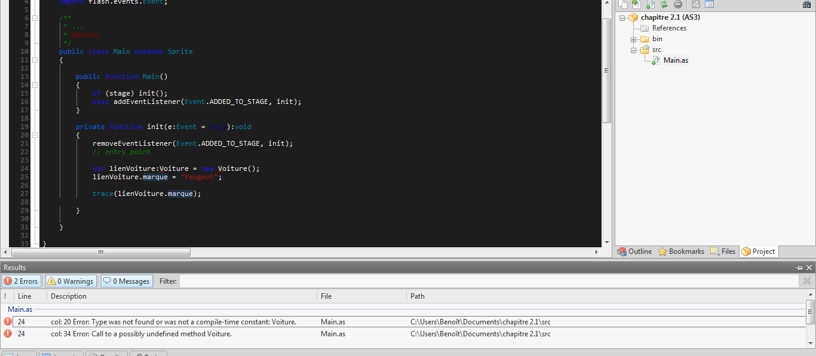The image size is (816, 356).
Task: Switch to the Outline tab
Action: [x=634, y=251]
